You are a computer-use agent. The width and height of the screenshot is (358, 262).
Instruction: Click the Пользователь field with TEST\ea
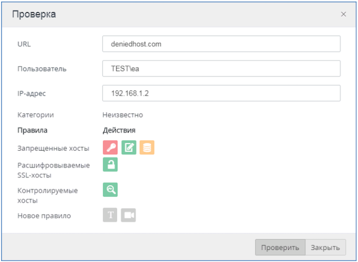point(221,69)
